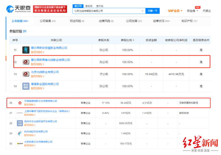This screenshot has height=155, width=221.
Task: Open 北京热度文化传媒有限公司 link
Action: pyautogui.click(x=38, y=142)
